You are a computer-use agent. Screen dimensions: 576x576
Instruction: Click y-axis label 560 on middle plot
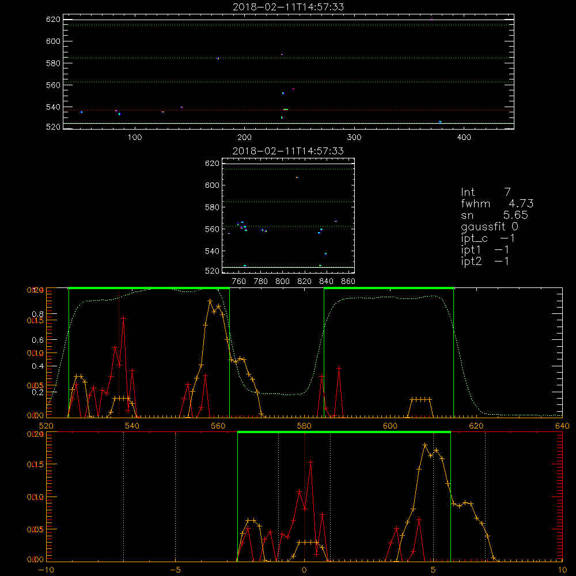(213, 229)
